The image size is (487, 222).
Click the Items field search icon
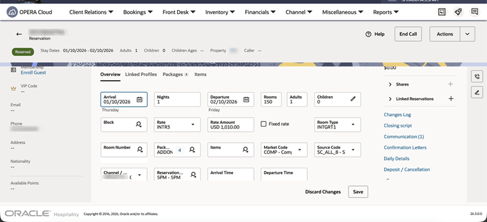[246, 149]
